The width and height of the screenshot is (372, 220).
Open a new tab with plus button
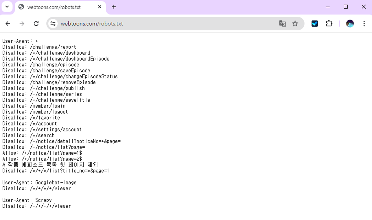(114, 7)
